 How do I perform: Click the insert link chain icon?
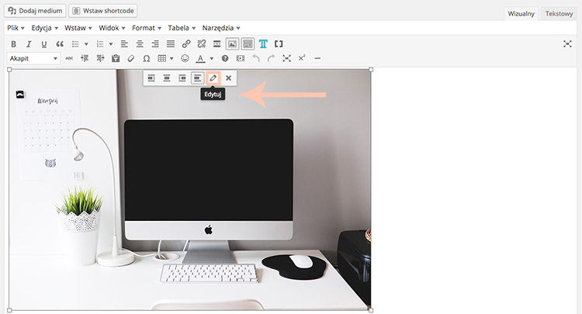(x=186, y=44)
